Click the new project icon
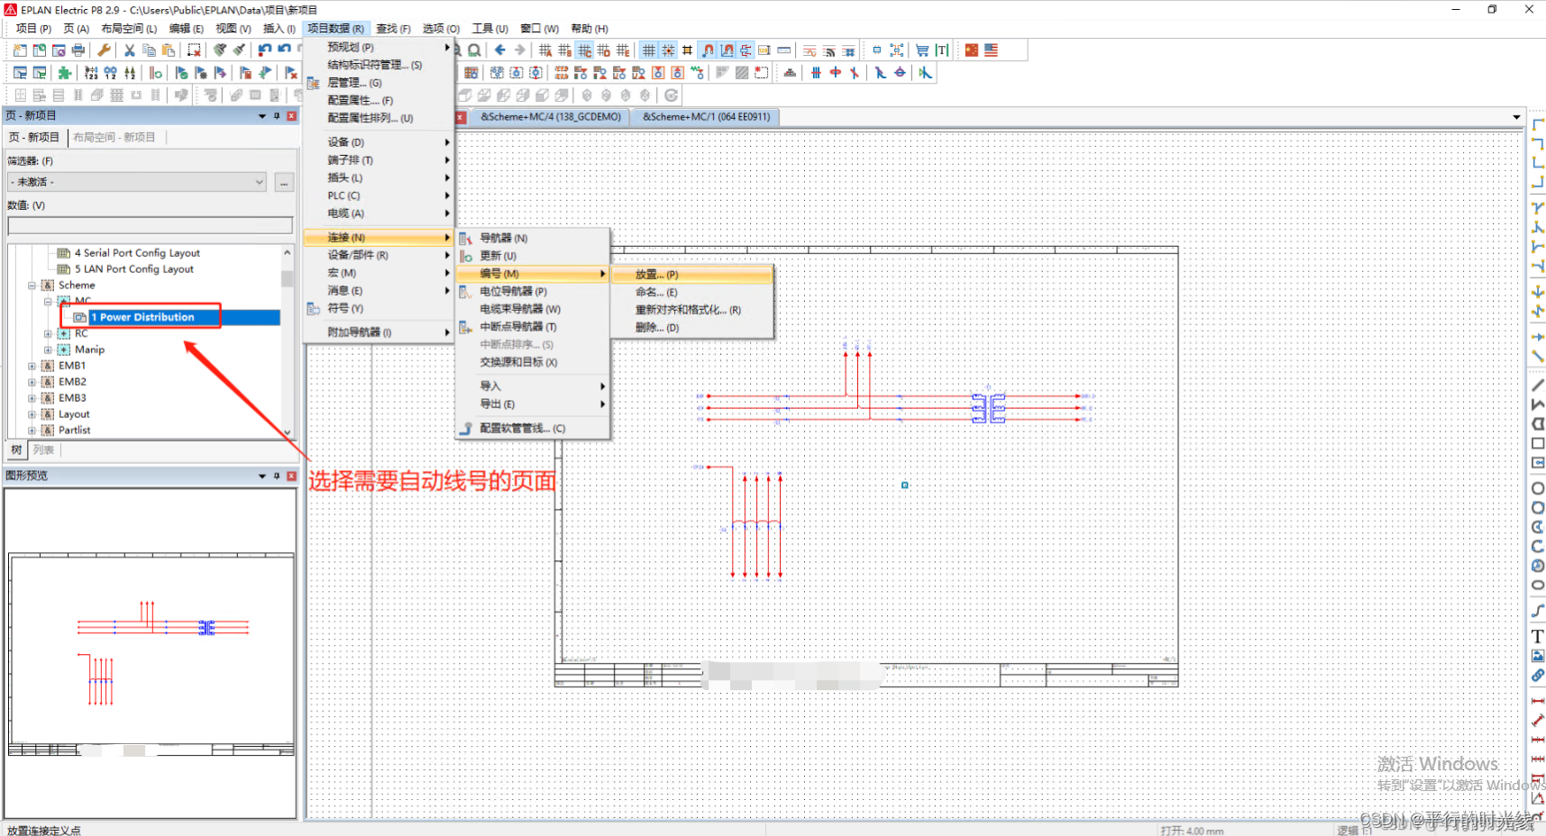This screenshot has height=836, width=1546. click(x=20, y=50)
